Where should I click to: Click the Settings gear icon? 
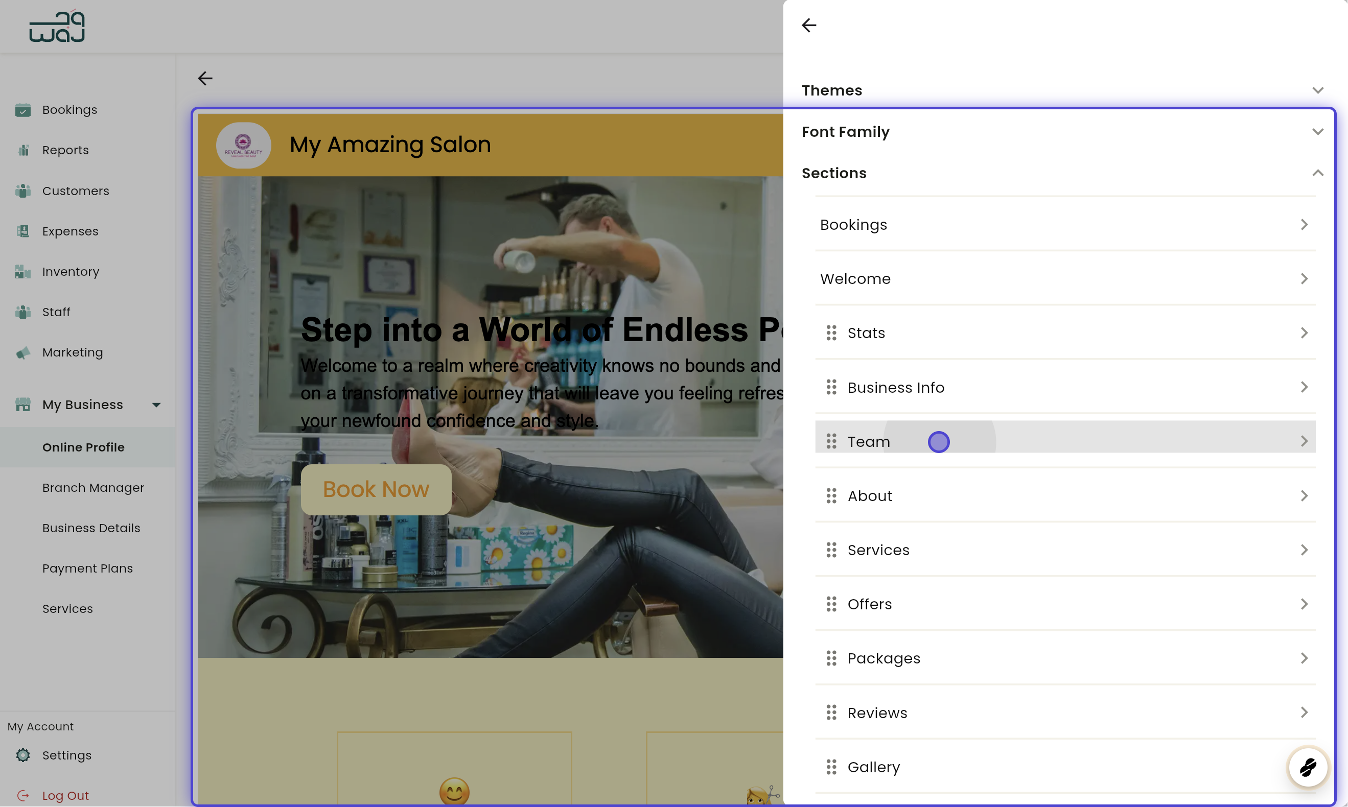tap(22, 755)
